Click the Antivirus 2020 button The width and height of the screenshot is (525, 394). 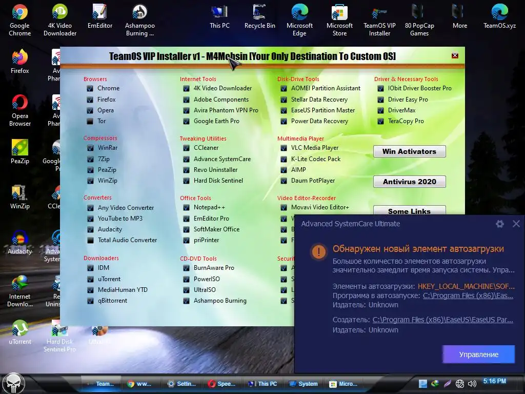410,182
